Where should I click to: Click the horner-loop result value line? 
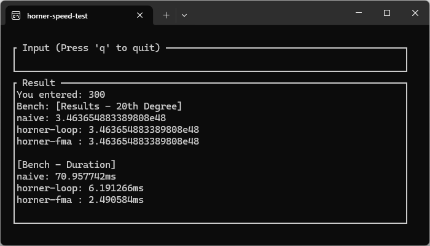pos(107,130)
